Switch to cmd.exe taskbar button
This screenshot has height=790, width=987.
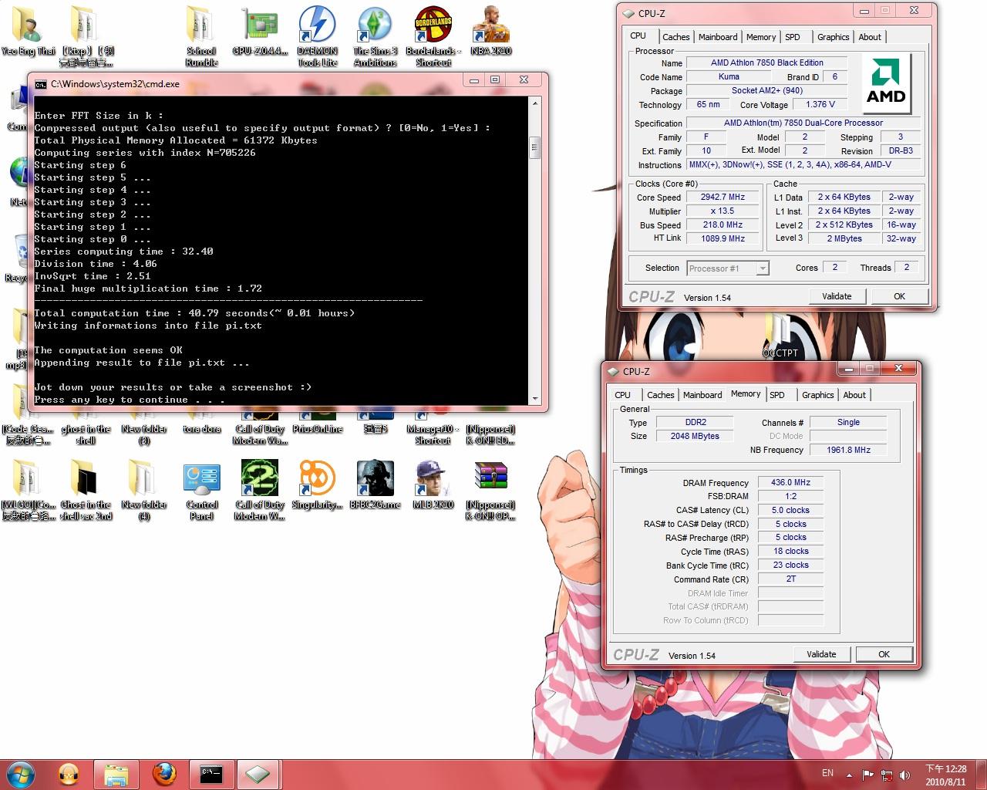[x=211, y=774]
